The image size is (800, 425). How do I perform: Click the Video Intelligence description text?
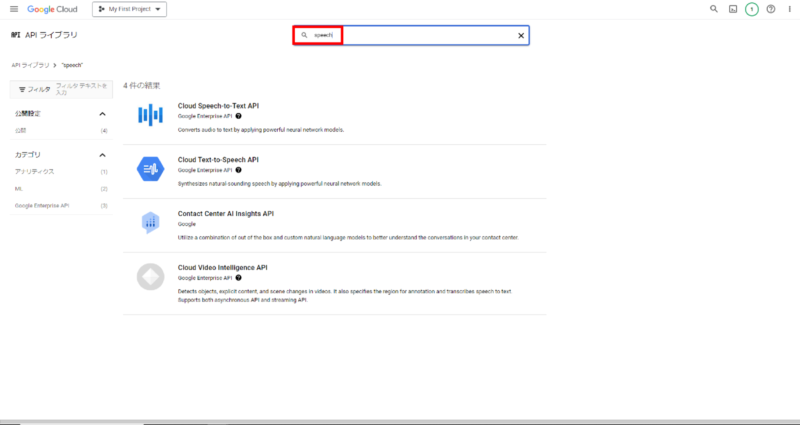pos(345,296)
